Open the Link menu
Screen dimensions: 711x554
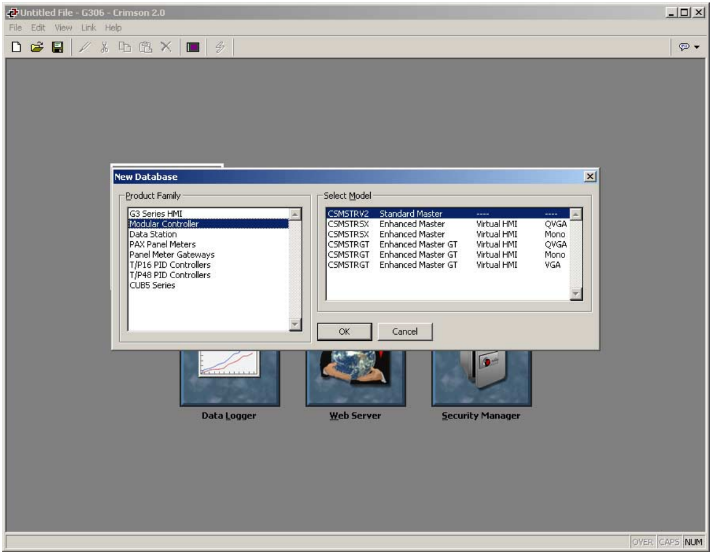pos(89,28)
